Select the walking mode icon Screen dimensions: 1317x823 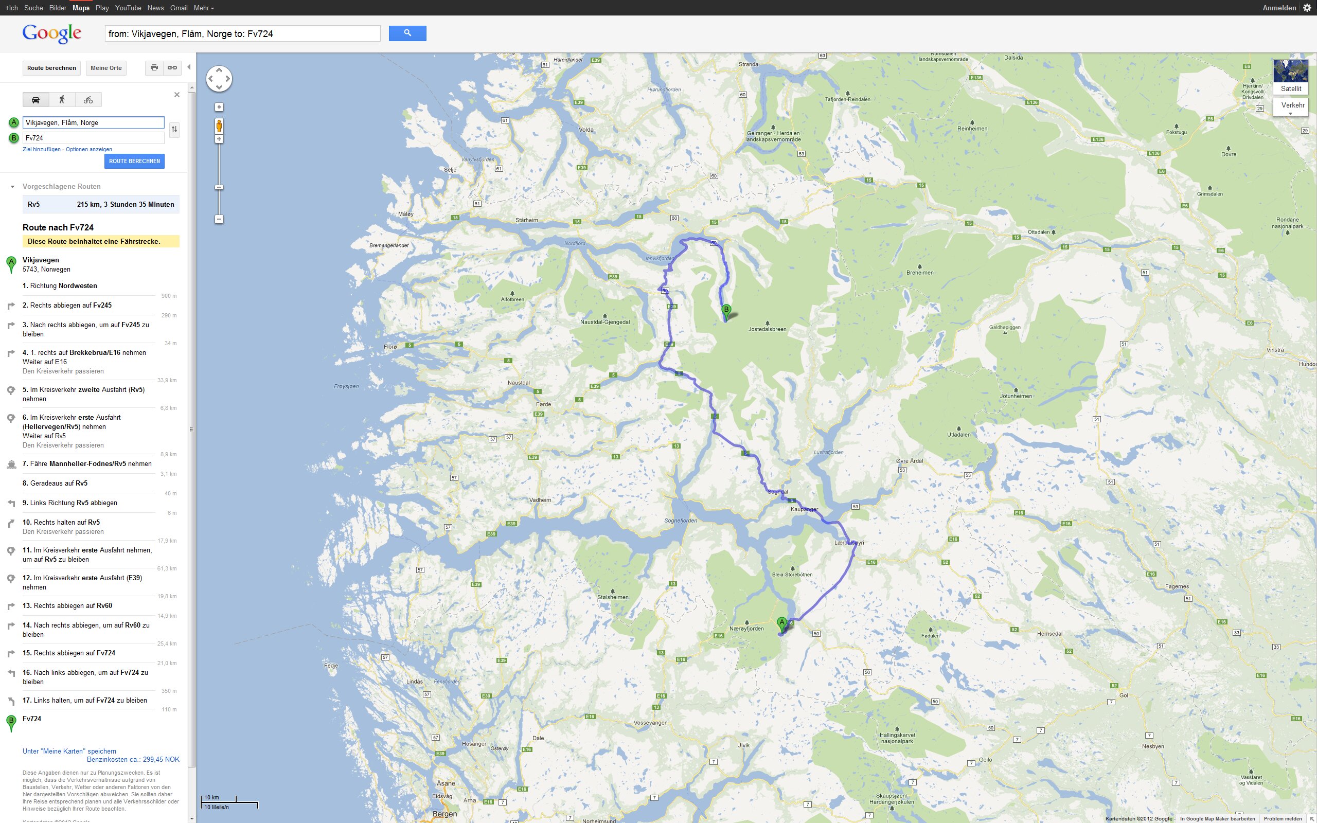(62, 100)
